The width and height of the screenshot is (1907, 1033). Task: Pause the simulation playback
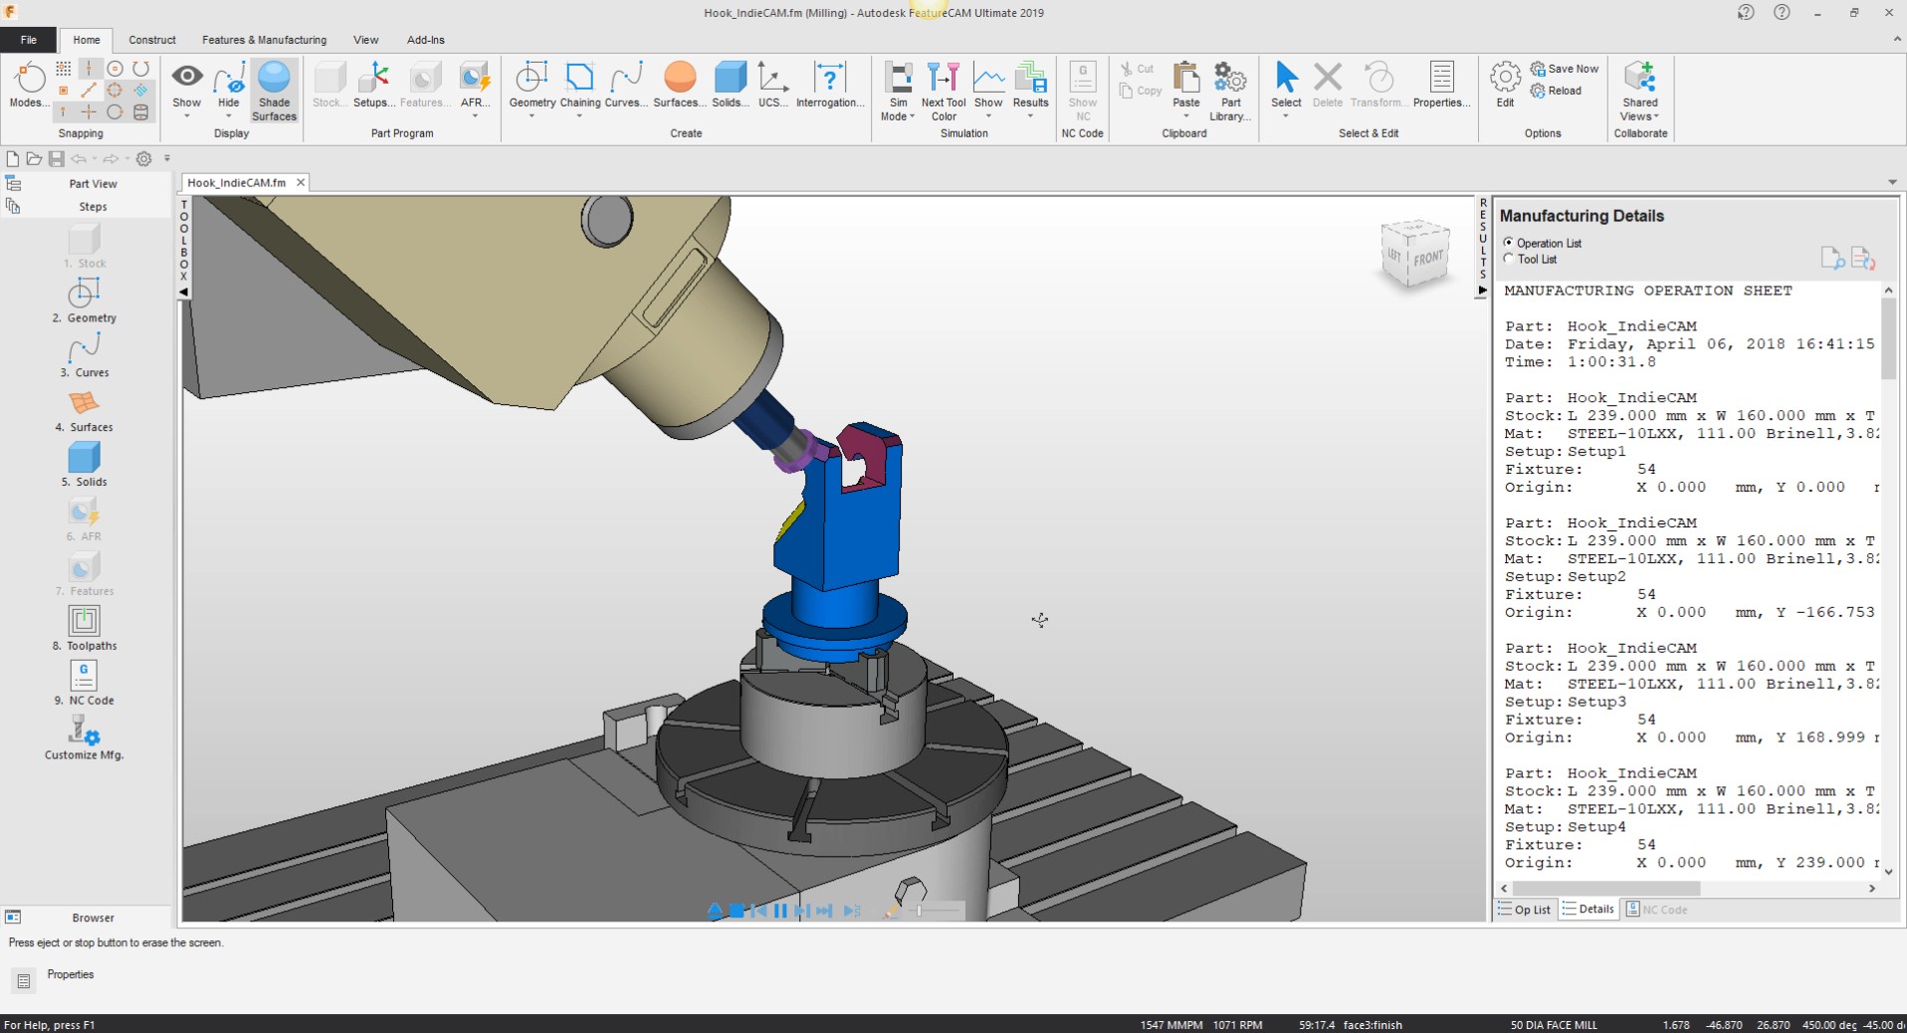tap(780, 911)
